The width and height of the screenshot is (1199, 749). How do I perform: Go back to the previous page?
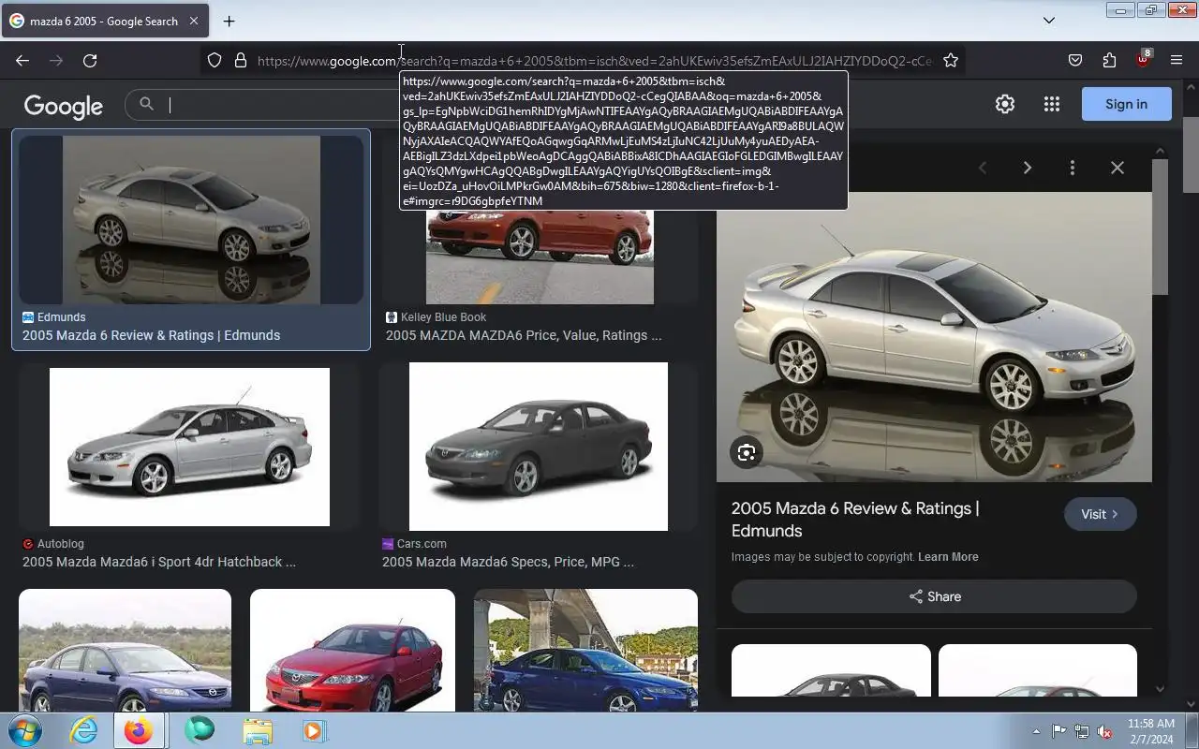(x=22, y=60)
